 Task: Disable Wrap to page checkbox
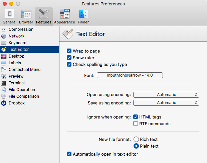coord(69,51)
